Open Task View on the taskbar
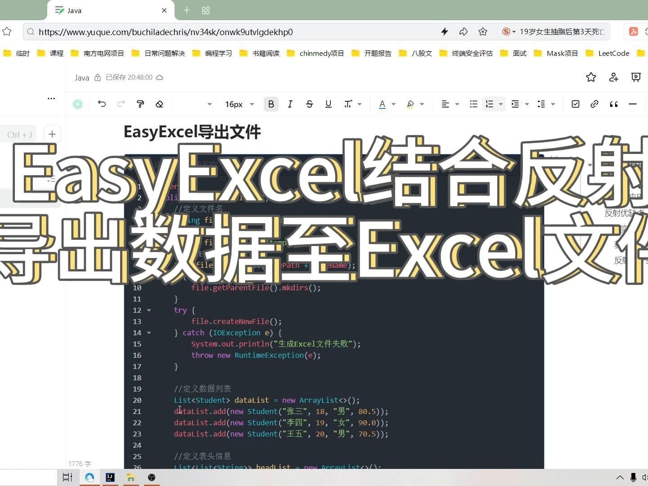Screen dimensions: 648x486 coord(67,477)
